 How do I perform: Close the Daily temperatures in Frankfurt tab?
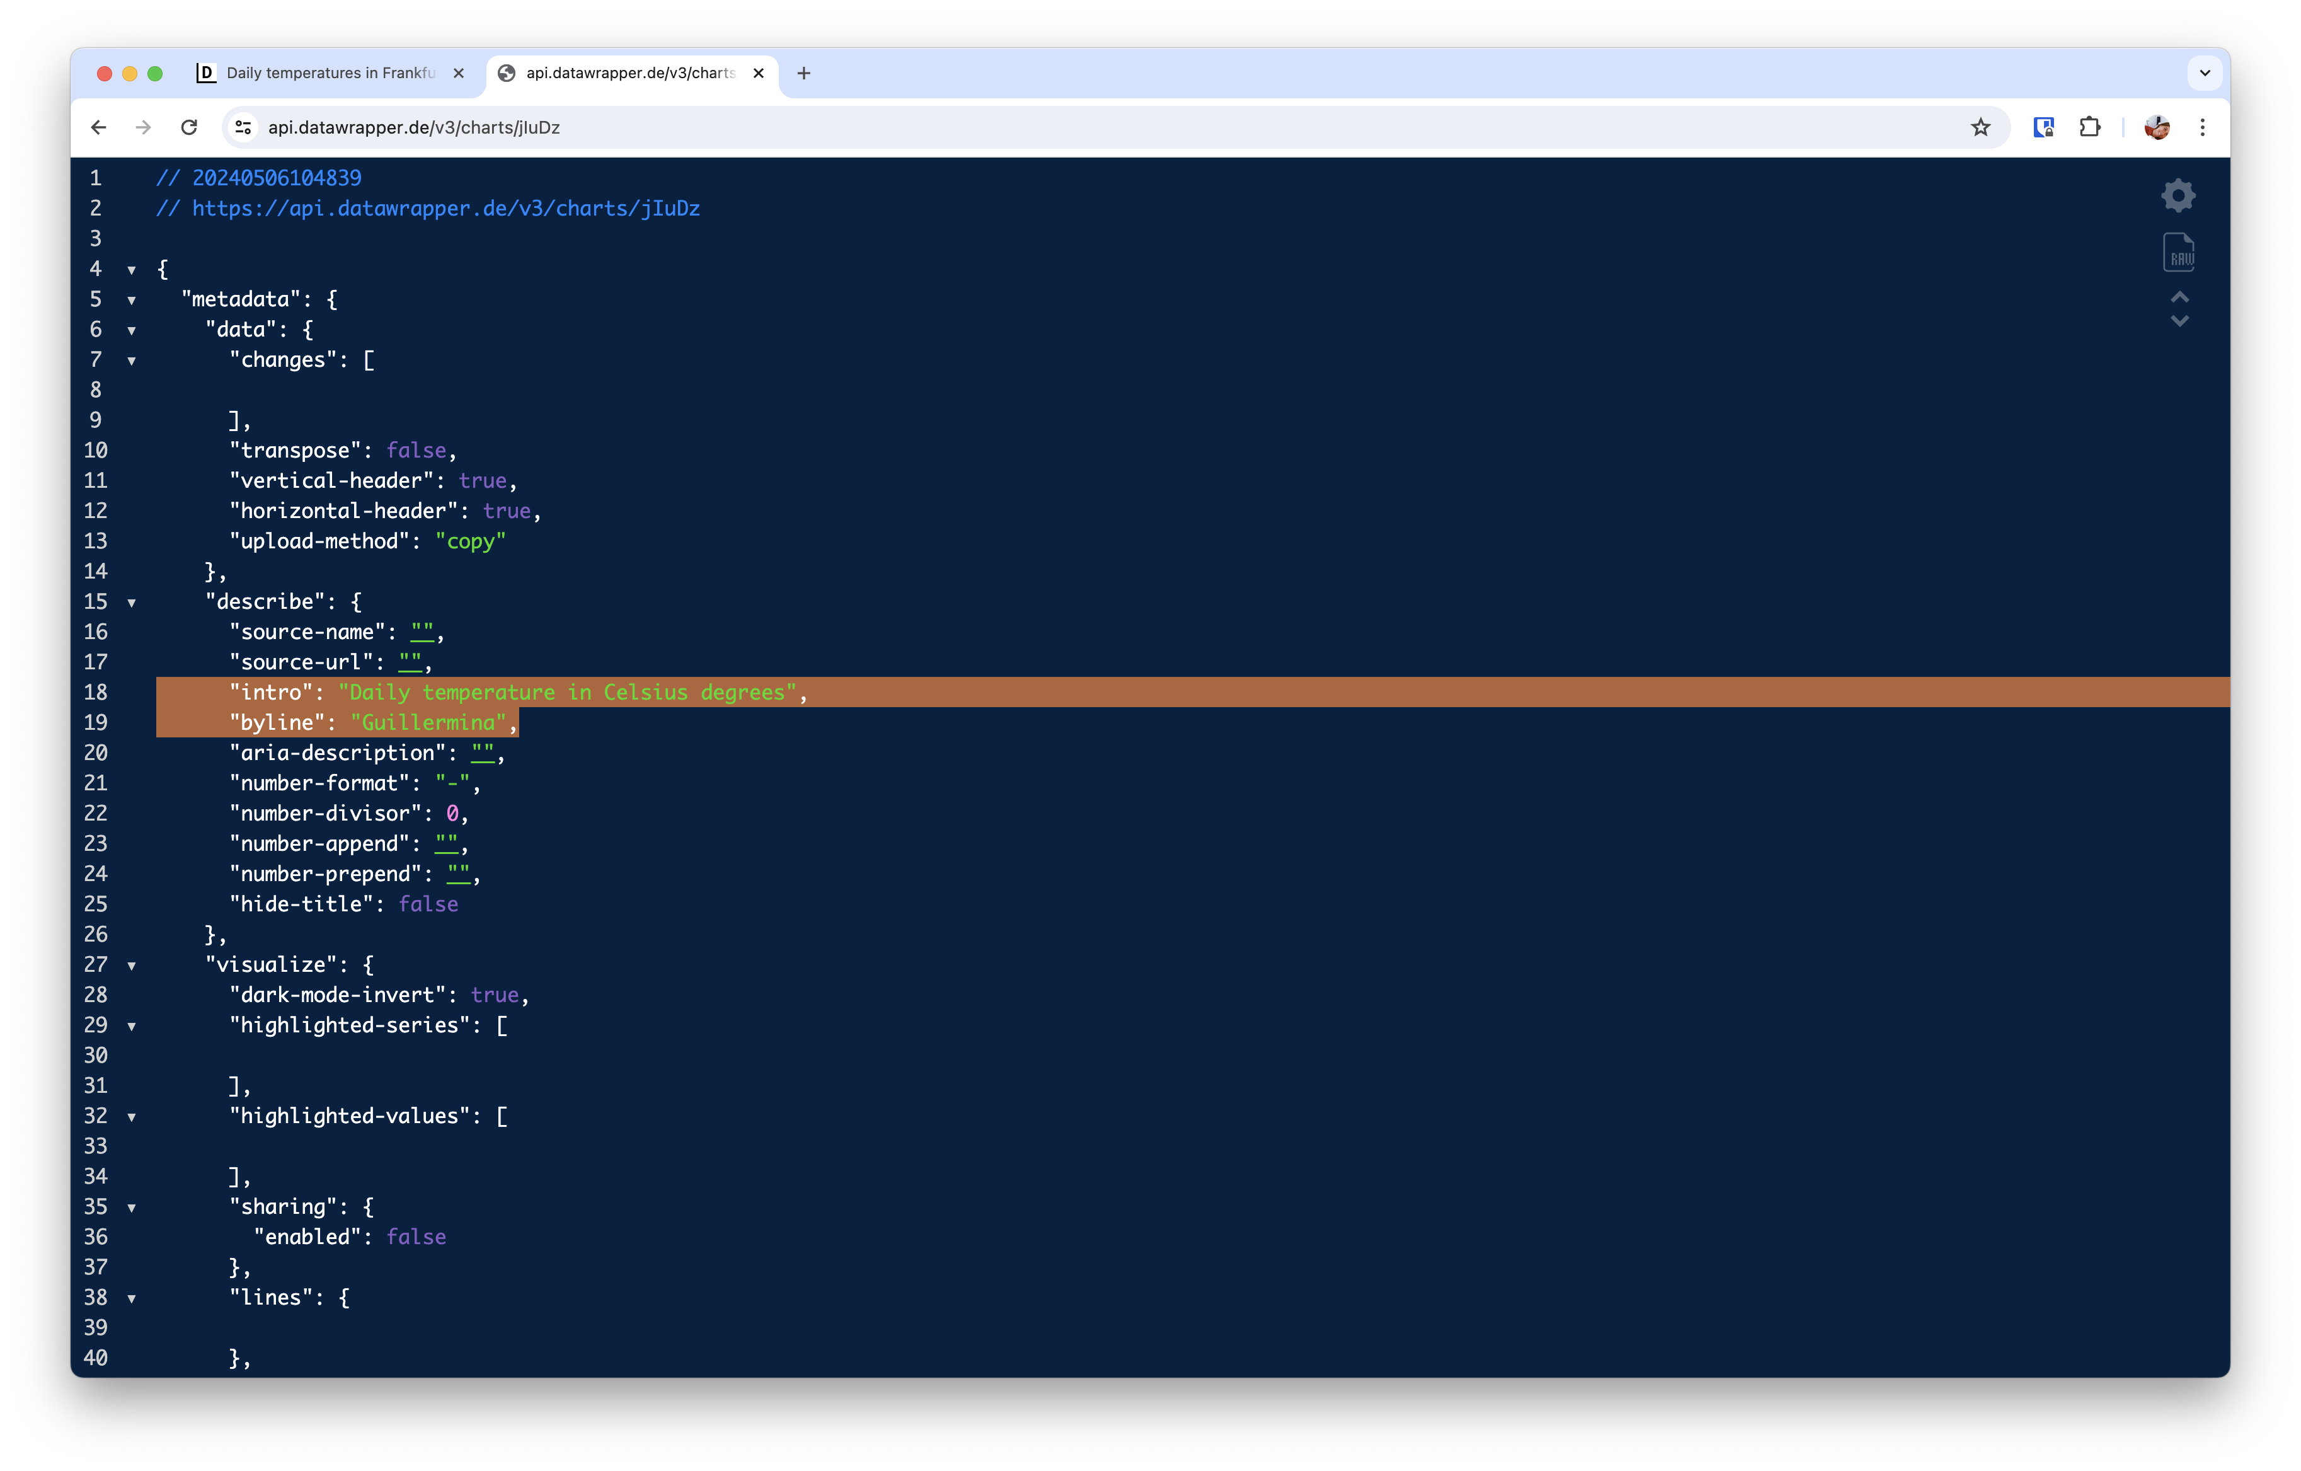(x=459, y=72)
